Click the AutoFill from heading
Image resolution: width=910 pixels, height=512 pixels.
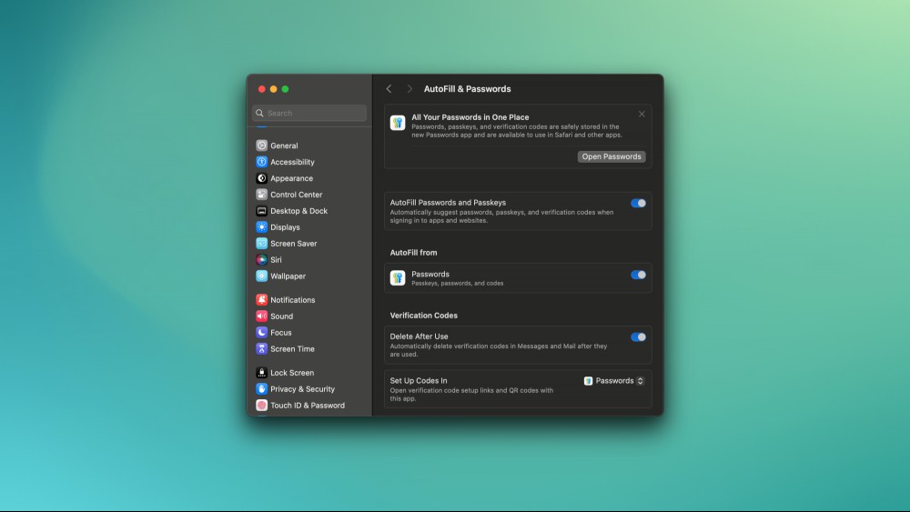click(413, 252)
